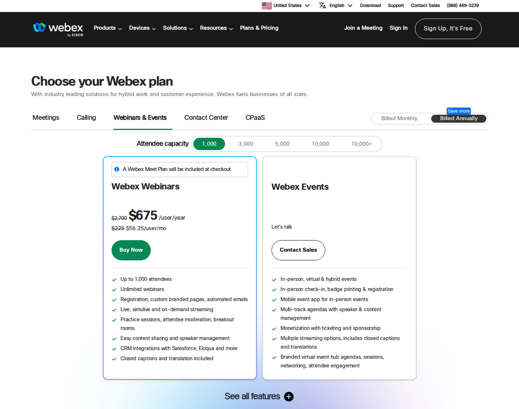
Task: Open the Download link in top bar
Action: [x=370, y=5]
